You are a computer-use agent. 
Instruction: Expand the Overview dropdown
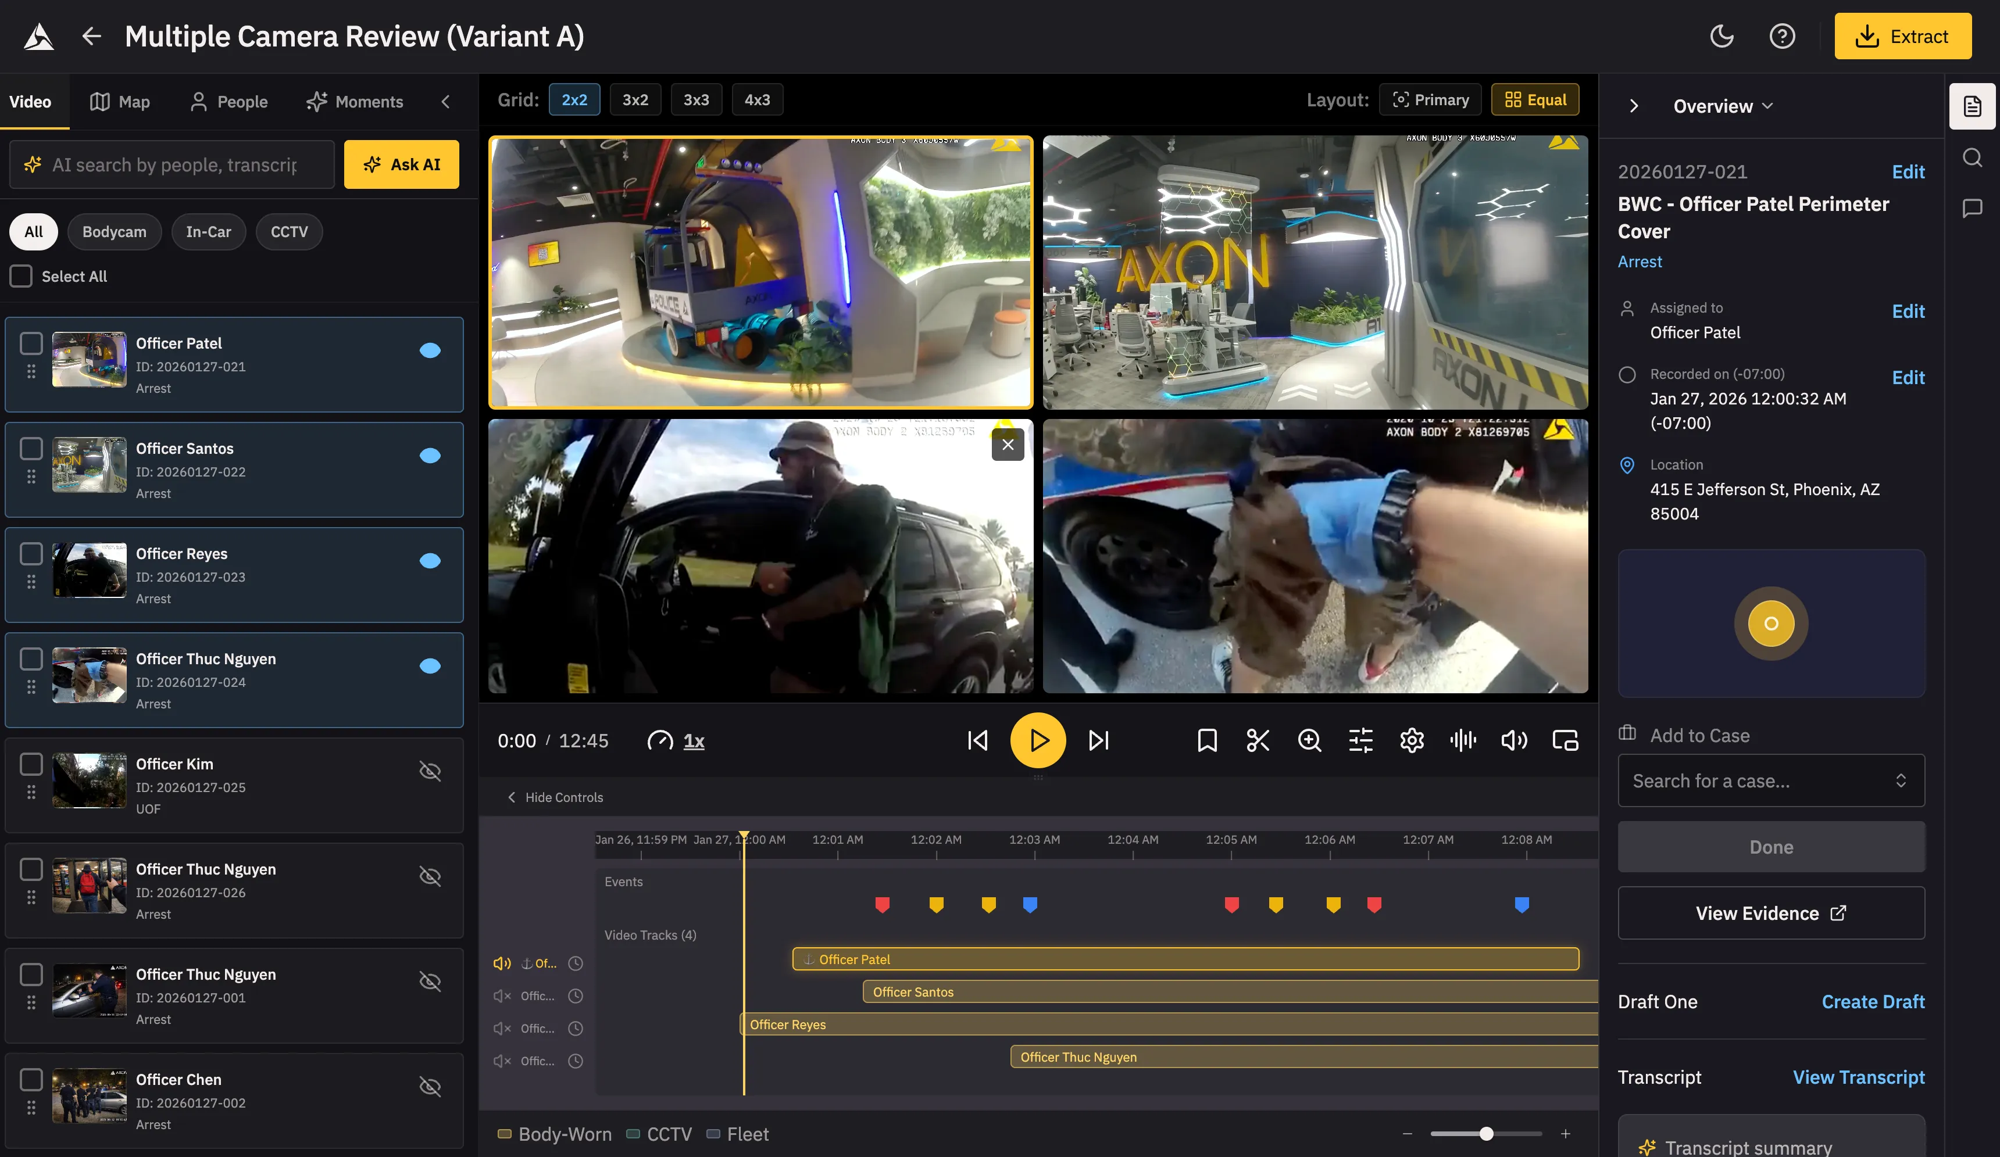(1723, 106)
